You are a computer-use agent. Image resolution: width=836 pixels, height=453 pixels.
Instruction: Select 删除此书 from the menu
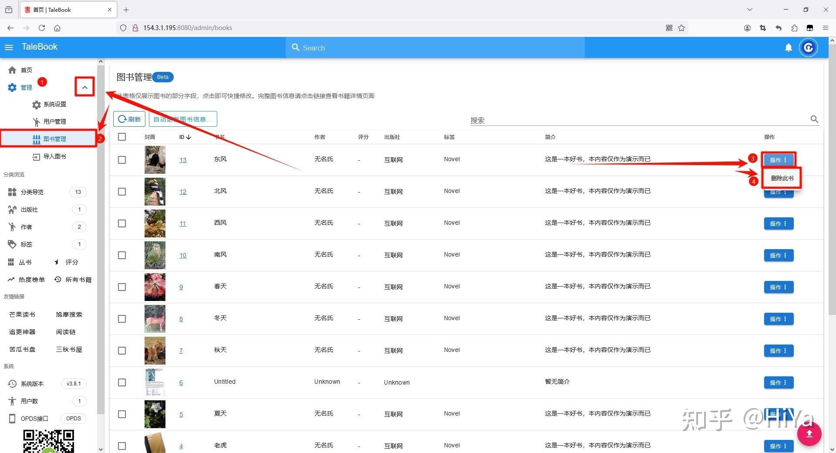click(781, 178)
